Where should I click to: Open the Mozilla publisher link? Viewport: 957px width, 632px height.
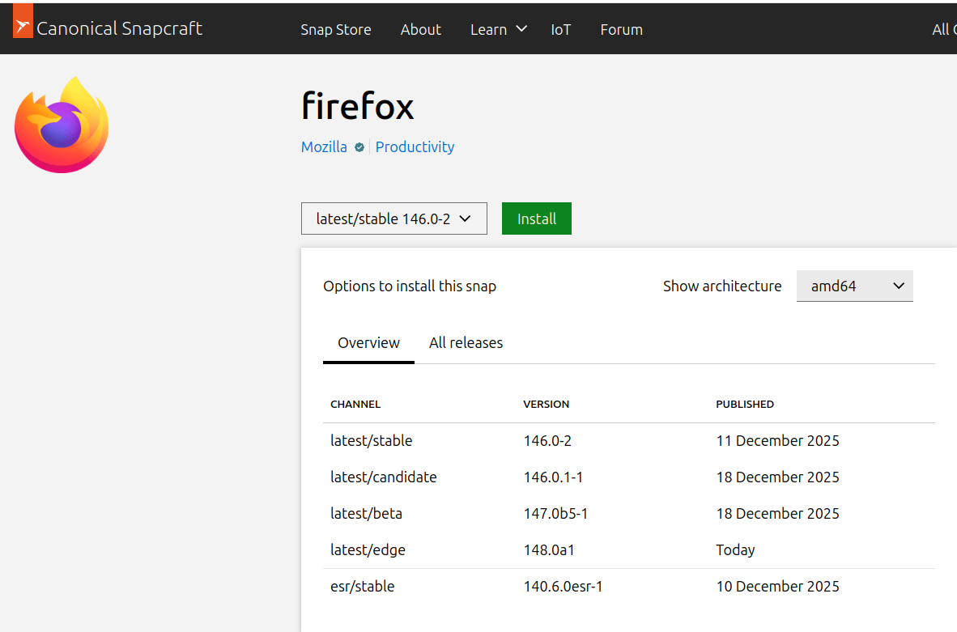[x=324, y=147]
